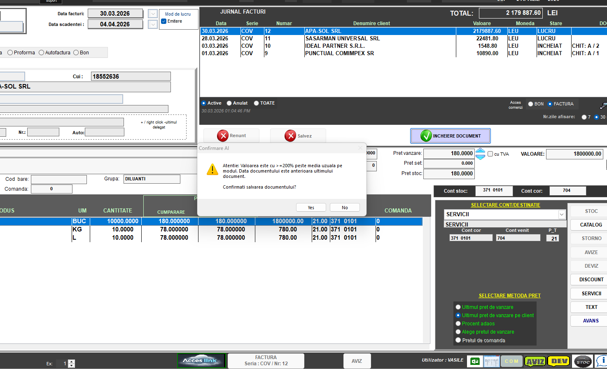Select the Anulat radio button

[x=229, y=103]
